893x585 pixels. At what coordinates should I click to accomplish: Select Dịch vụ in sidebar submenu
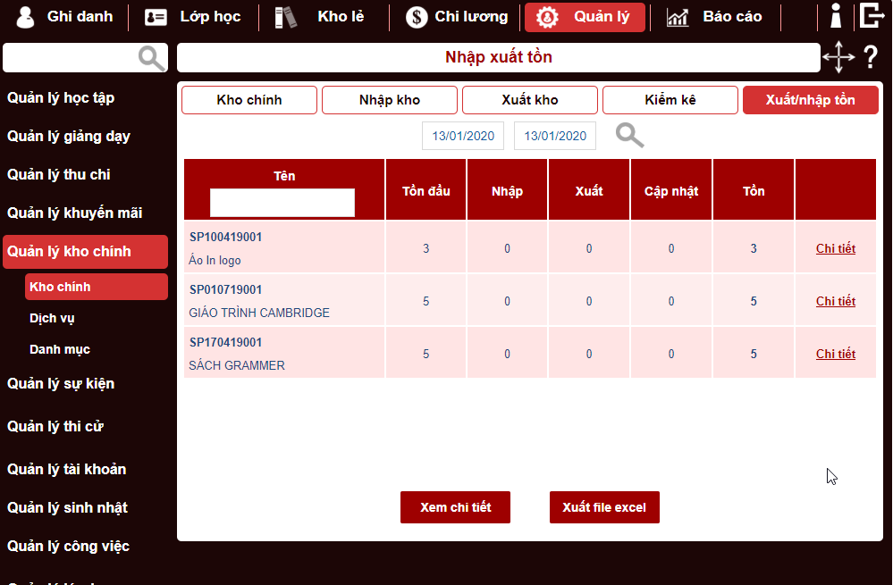[x=51, y=318]
